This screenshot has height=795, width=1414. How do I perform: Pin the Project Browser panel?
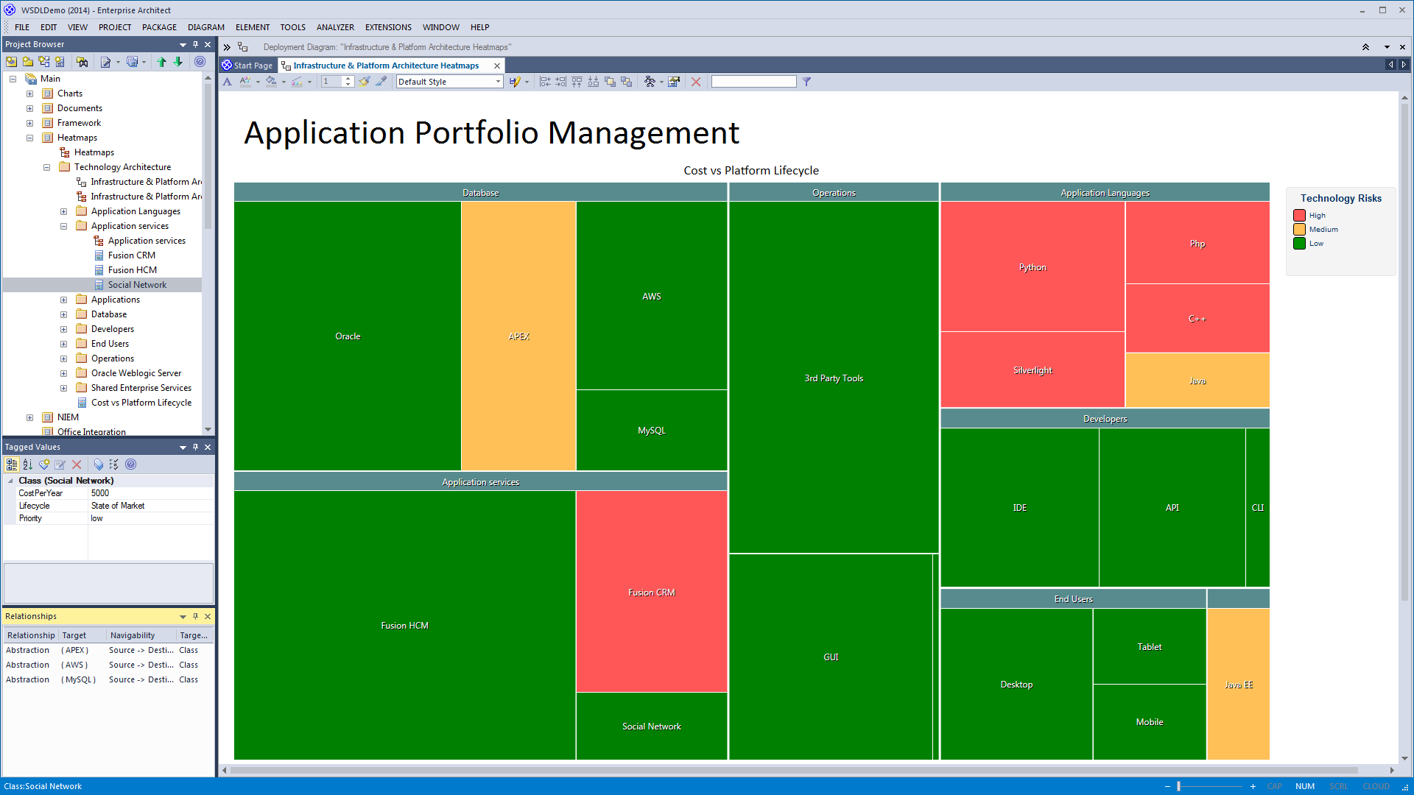[196, 44]
